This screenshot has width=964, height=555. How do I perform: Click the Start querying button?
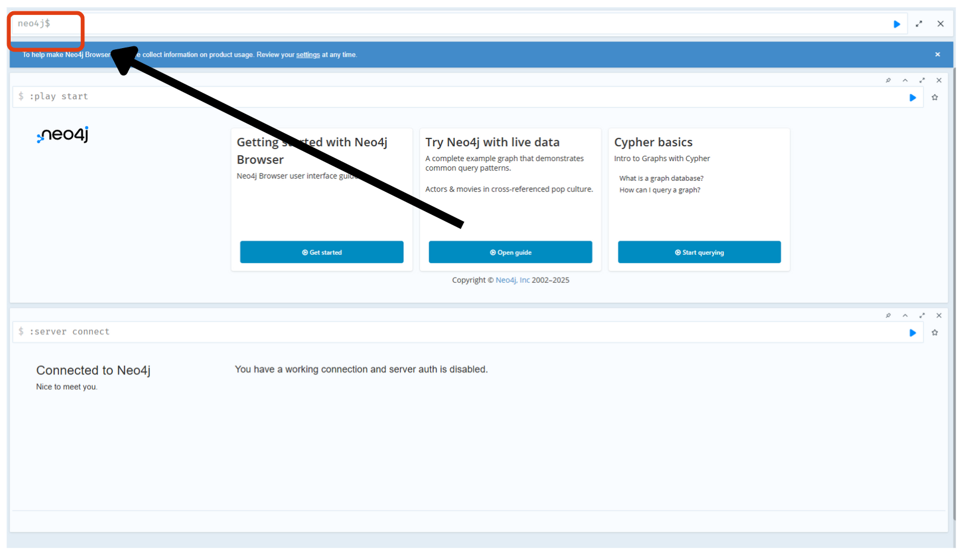(699, 252)
